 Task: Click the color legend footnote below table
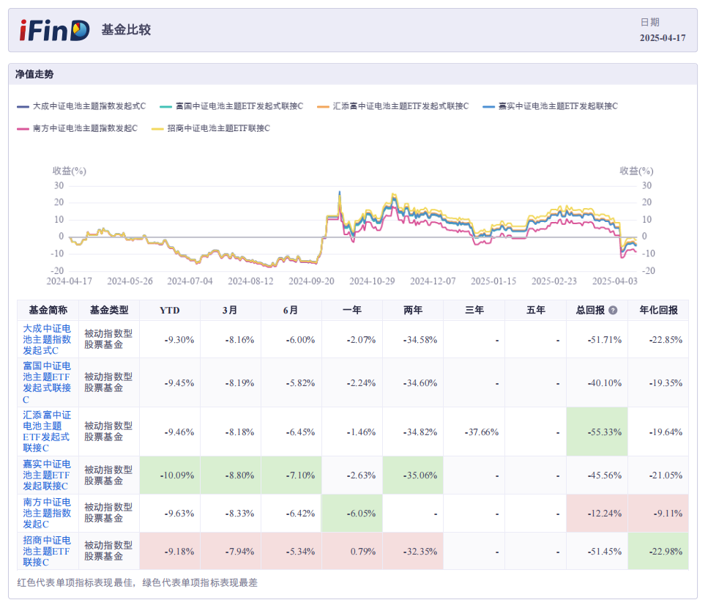tap(137, 583)
